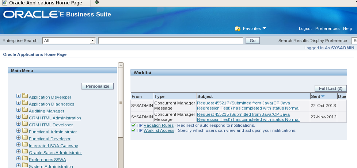Open Request 455215 notification link
This screenshot has height=168, width=357.
248,117
